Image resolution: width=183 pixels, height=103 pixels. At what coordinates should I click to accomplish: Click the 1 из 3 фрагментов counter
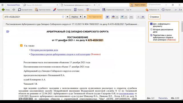95,17
